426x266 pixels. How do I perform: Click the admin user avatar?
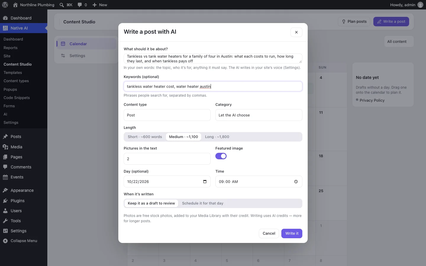pyautogui.click(x=420, y=5)
